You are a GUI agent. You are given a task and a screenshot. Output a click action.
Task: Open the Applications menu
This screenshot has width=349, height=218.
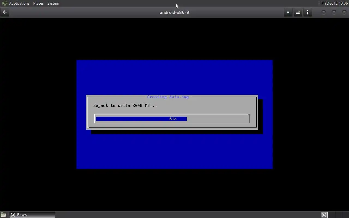[19, 3]
